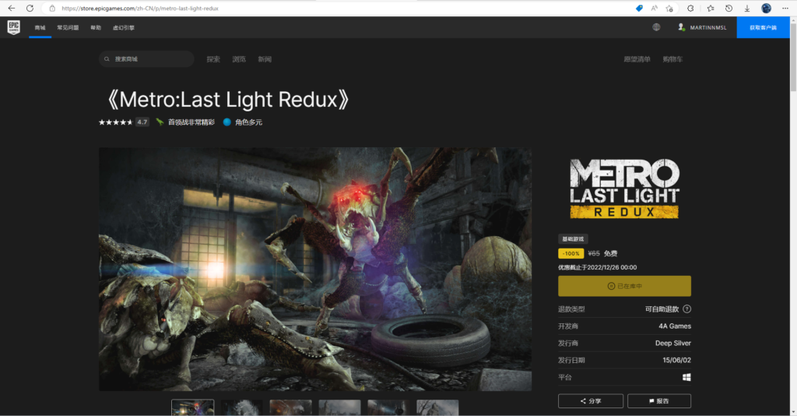
Task: Click the Windows platform icon
Action: pyautogui.click(x=686, y=377)
